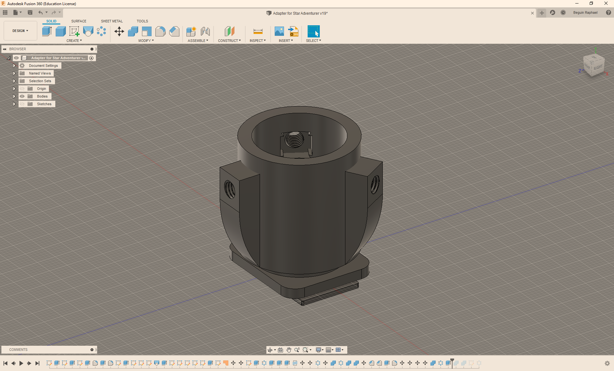
Task: Click the RIGHT face of view cube
Action: point(598,67)
